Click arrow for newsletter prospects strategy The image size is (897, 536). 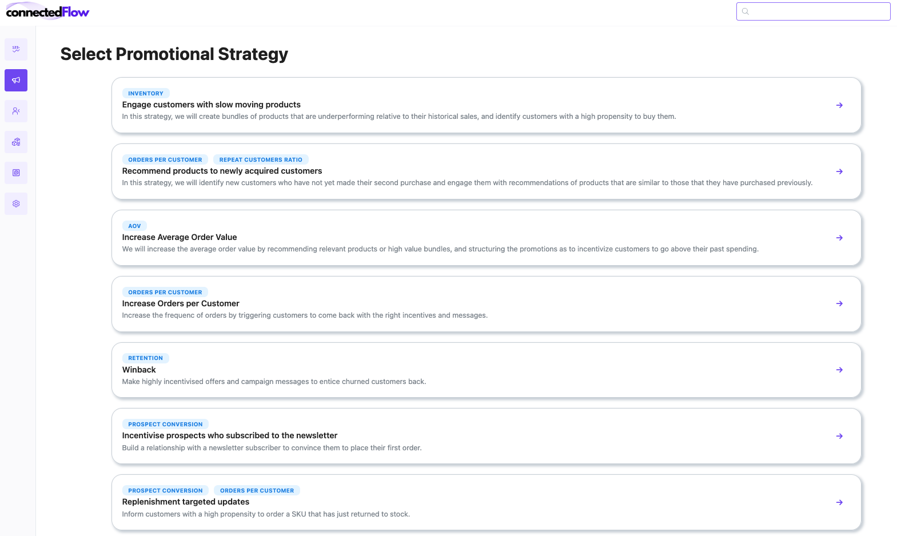coord(839,436)
